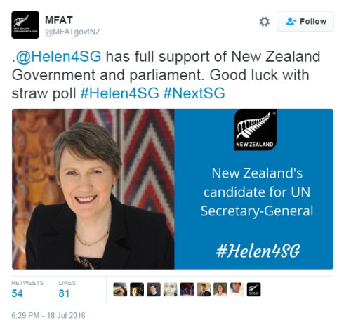View the 81 likes count
The height and width of the screenshot is (325, 351).
coord(64,293)
